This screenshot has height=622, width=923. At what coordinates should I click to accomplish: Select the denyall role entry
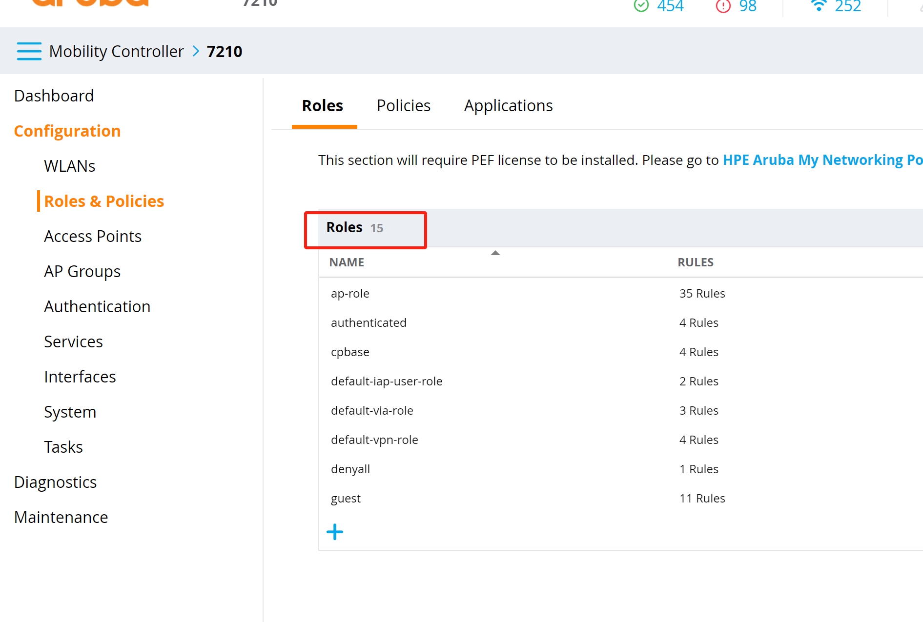(x=350, y=469)
